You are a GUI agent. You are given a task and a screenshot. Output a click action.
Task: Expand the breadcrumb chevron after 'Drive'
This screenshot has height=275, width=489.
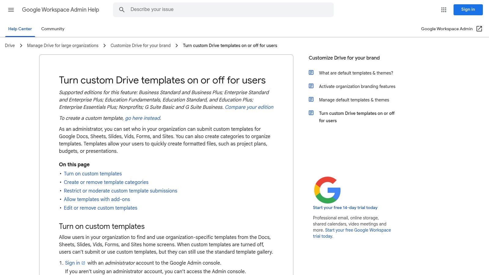21,45
